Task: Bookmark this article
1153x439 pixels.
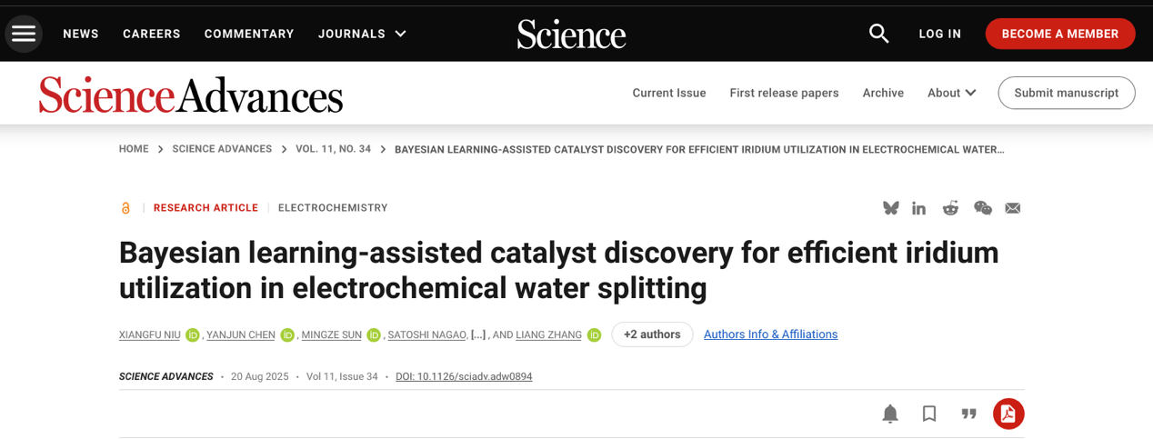Action: pos(929,414)
